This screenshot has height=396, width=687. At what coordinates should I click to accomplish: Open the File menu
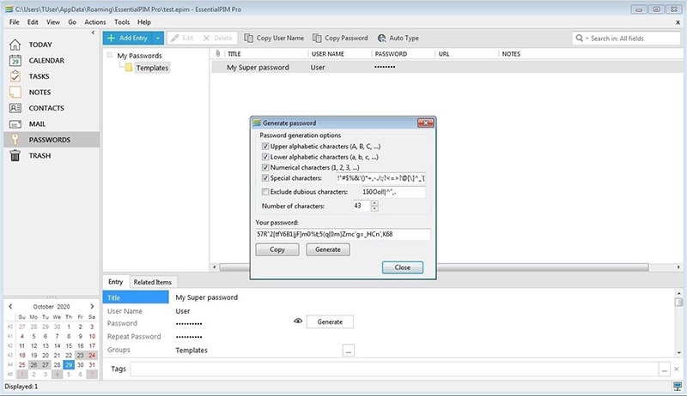pyautogui.click(x=14, y=21)
